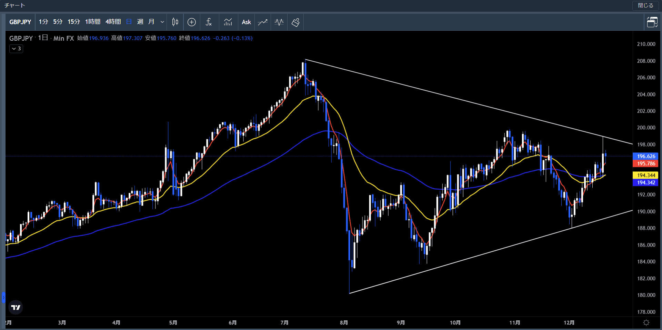The image size is (662, 330).
Task: Click the detach window icon at top right
Action: [x=652, y=22]
